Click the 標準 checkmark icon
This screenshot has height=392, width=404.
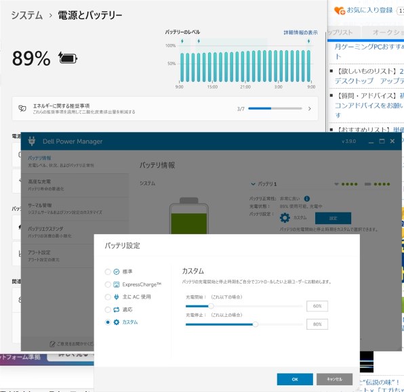pos(117,271)
